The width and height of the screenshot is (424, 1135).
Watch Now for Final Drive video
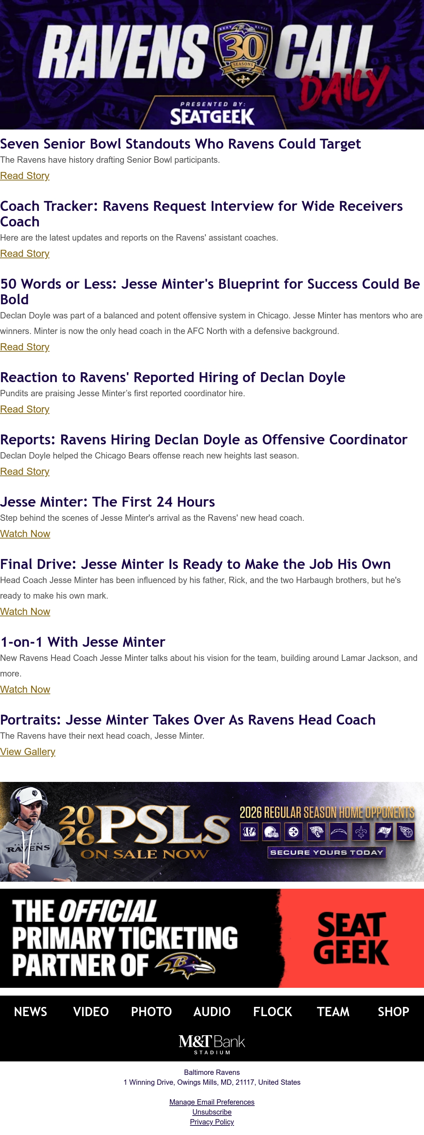tap(25, 612)
